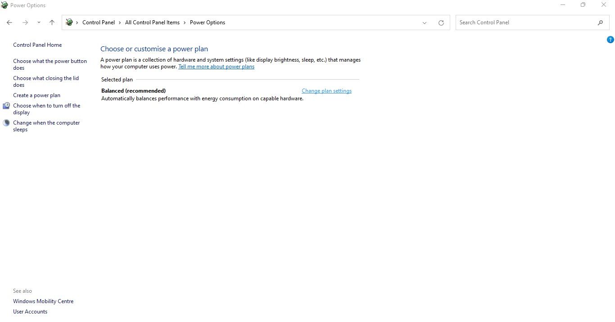Open Control Panel Home
Viewport: 615px width, 322px height.
(x=37, y=45)
